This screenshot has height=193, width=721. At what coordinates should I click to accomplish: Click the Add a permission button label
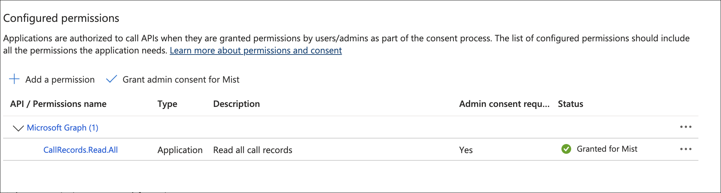(x=60, y=79)
